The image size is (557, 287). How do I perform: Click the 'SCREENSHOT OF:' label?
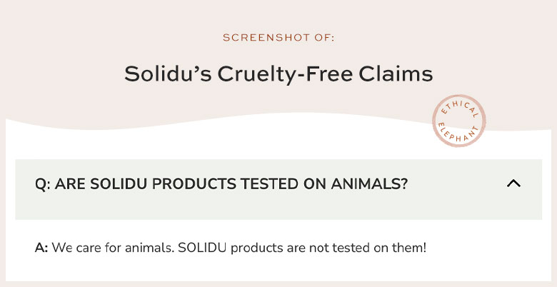click(x=278, y=38)
